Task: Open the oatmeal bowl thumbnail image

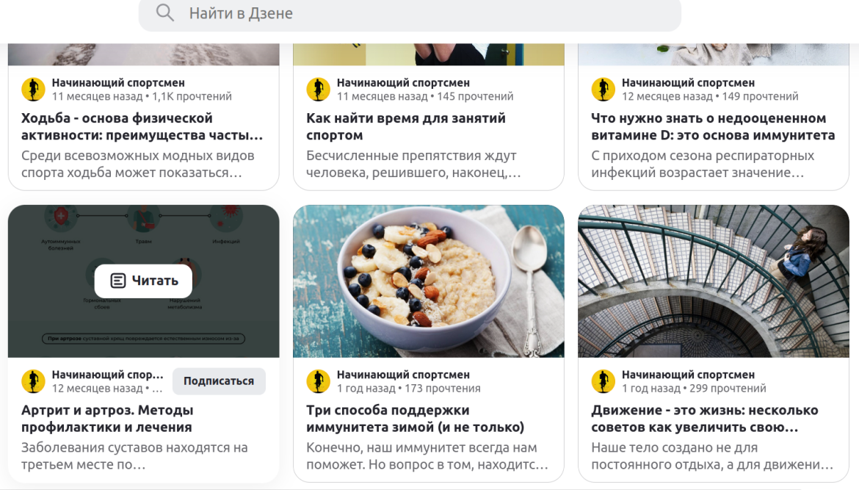Action: [428, 281]
